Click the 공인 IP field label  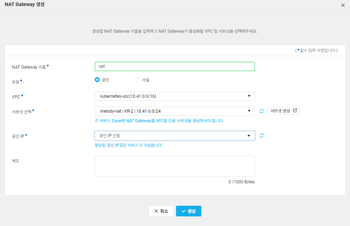(x=18, y=136)
